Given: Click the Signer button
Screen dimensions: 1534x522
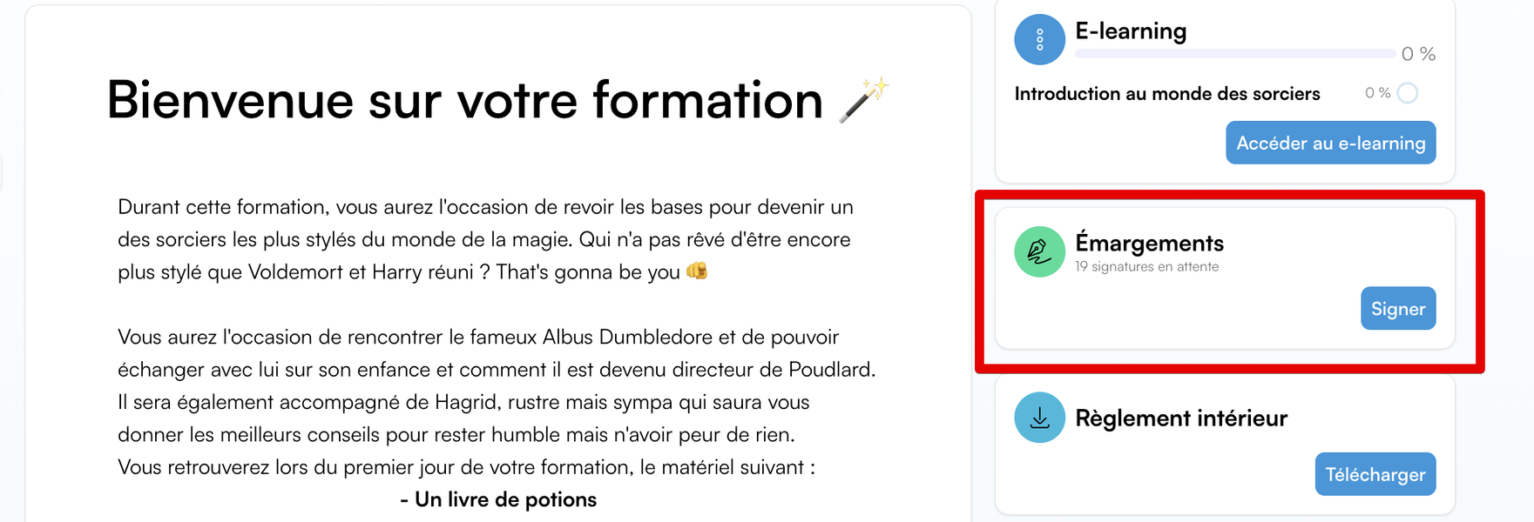Looking at the screenshot, I should (1398, 308).
